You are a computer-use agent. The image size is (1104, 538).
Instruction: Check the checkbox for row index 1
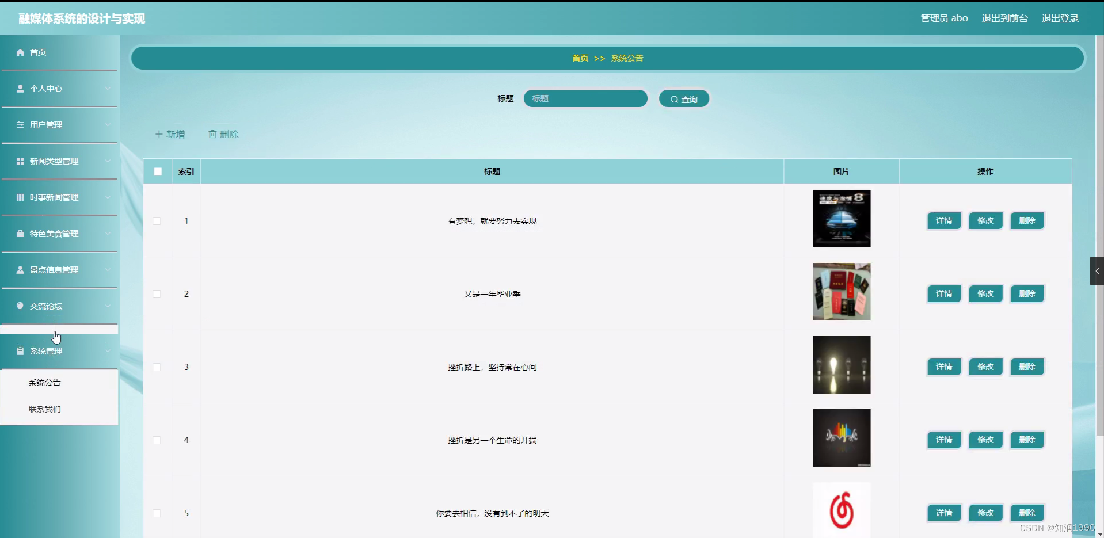[x=157, y=220]
